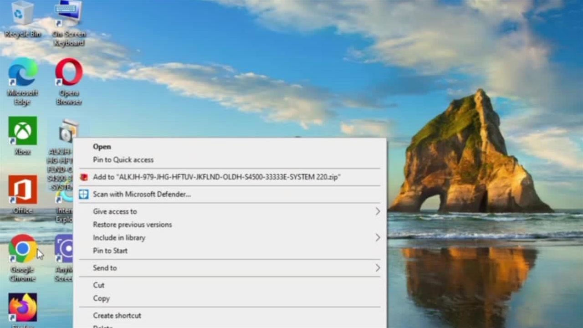
Task: Click the Google Chrome desktop icon
Action: pyautogui.click(x=22, y=248)
